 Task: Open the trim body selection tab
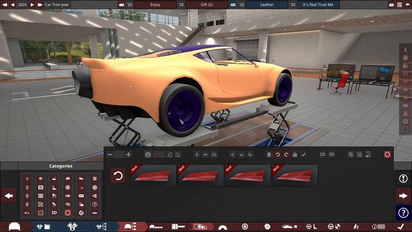click(x=131, y=226)
